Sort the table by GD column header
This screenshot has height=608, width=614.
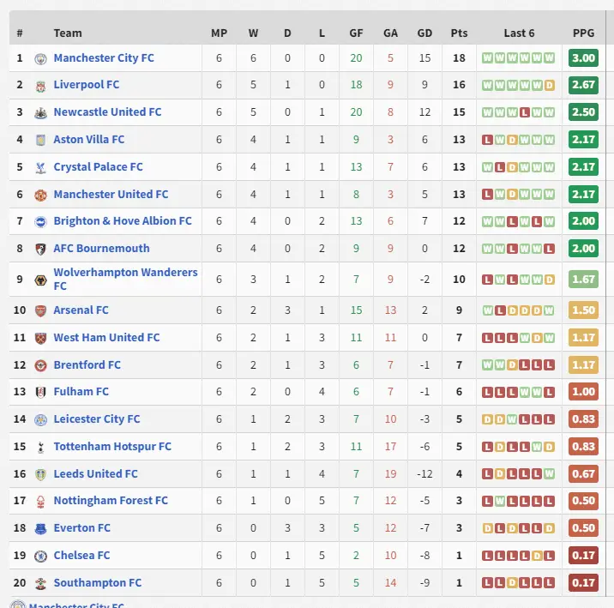[424, 33]
